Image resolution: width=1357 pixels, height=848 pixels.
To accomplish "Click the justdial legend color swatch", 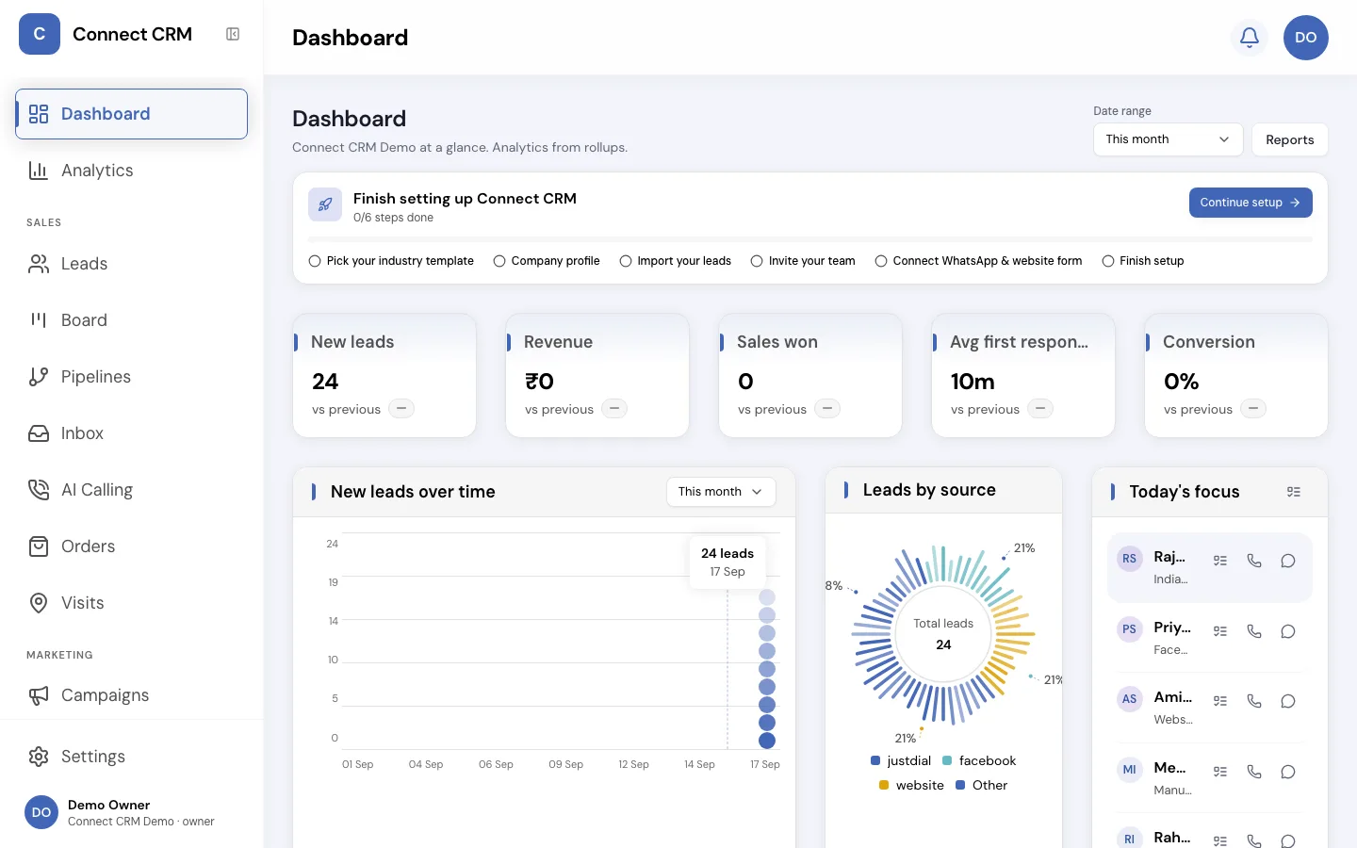I will [875, 760].
